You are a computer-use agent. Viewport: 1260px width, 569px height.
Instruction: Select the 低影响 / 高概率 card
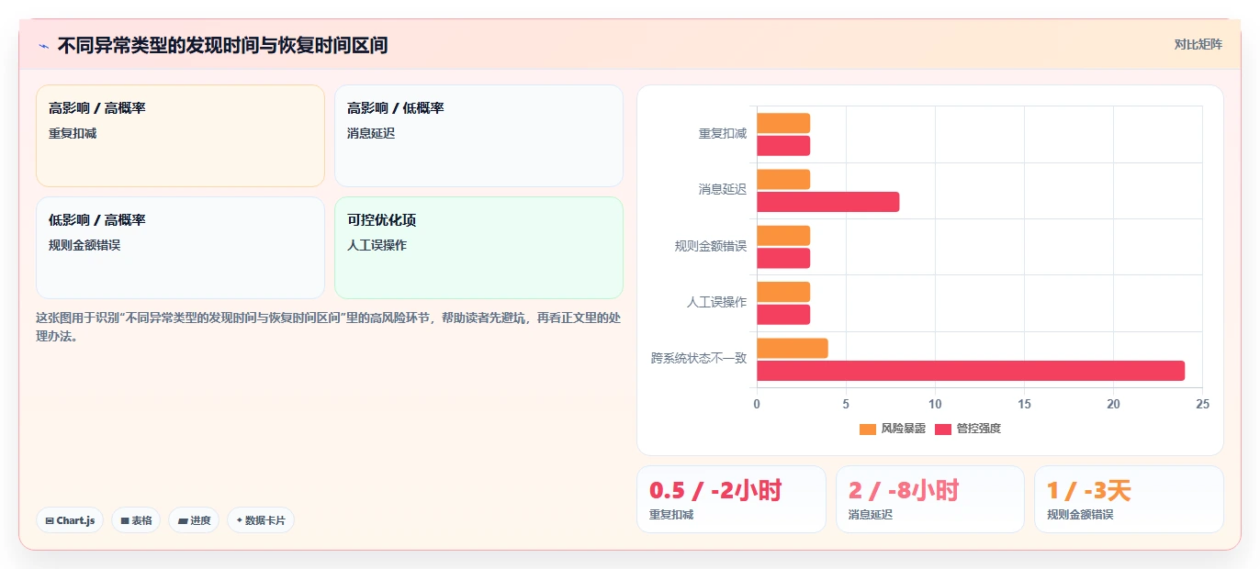[x=180, y=248]
